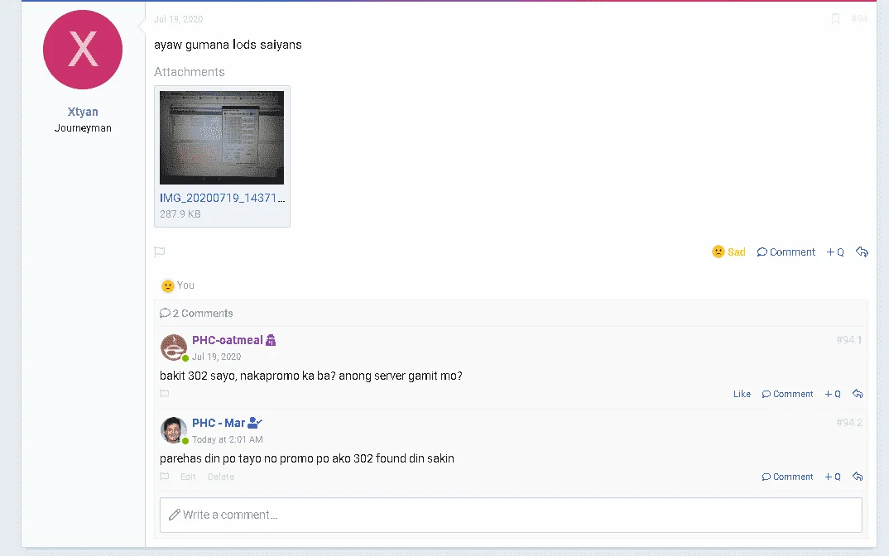889x556 pixels.
Task: Open Xtyan's username link
Action: coord(83,112)
